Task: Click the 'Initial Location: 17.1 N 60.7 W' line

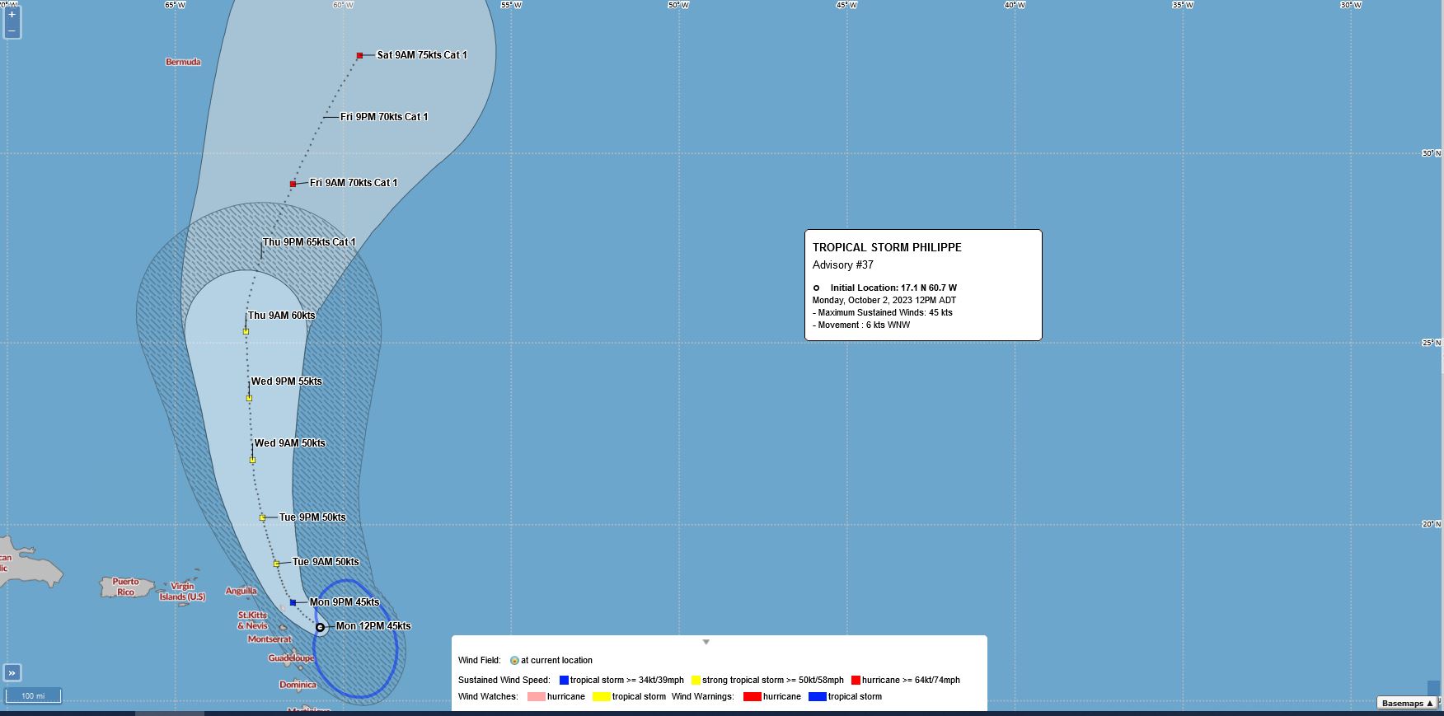Action: click(893, 288)
